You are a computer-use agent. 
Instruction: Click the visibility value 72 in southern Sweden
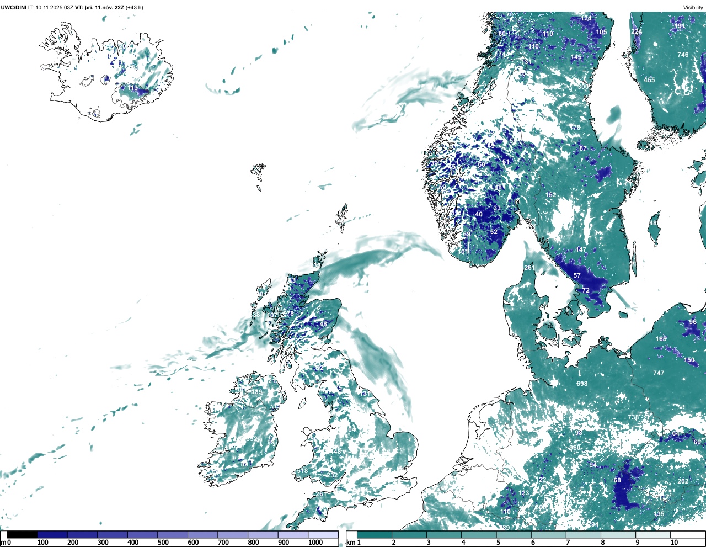[586, 290]
